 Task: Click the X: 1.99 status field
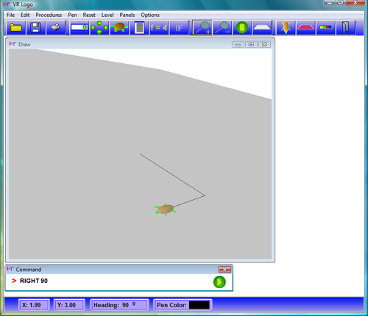pyautogui.click(x=35, y=305)
